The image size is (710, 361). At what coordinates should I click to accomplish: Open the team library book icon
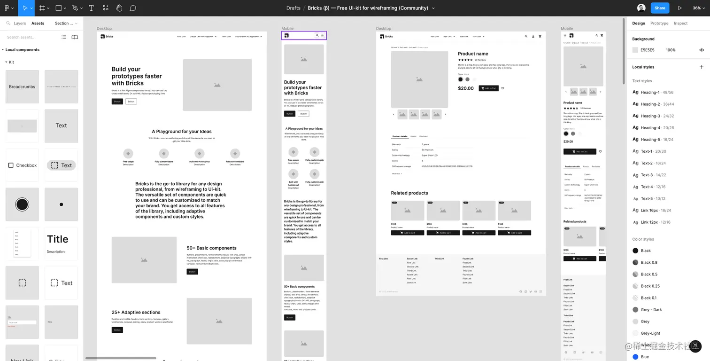(75, 37)
